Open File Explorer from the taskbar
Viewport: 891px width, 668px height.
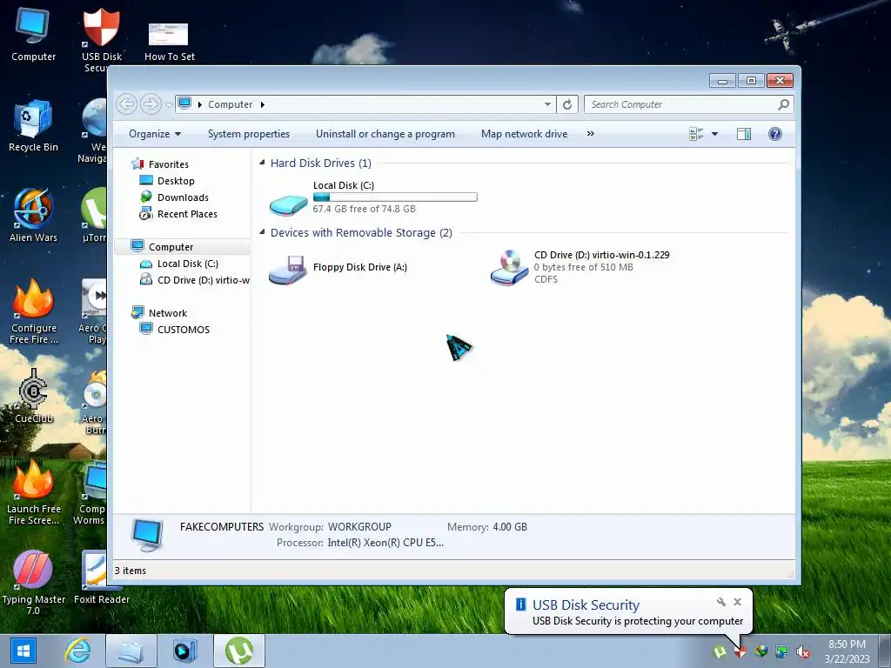[131, 651]
